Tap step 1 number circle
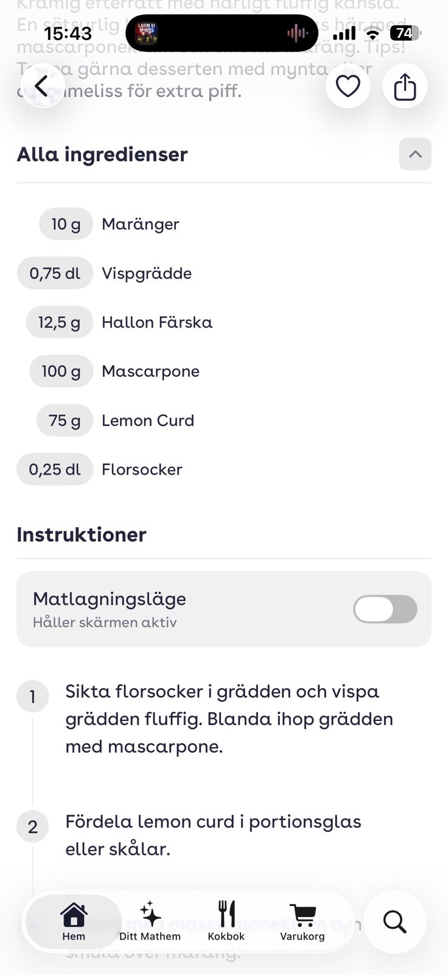448x975 pixels. point(32,696)
